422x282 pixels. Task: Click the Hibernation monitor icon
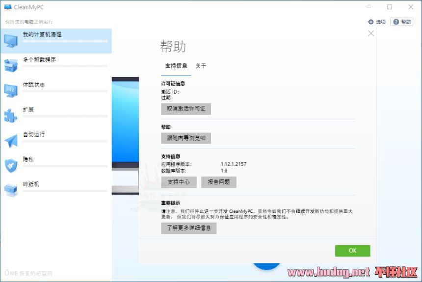point(11,91)
